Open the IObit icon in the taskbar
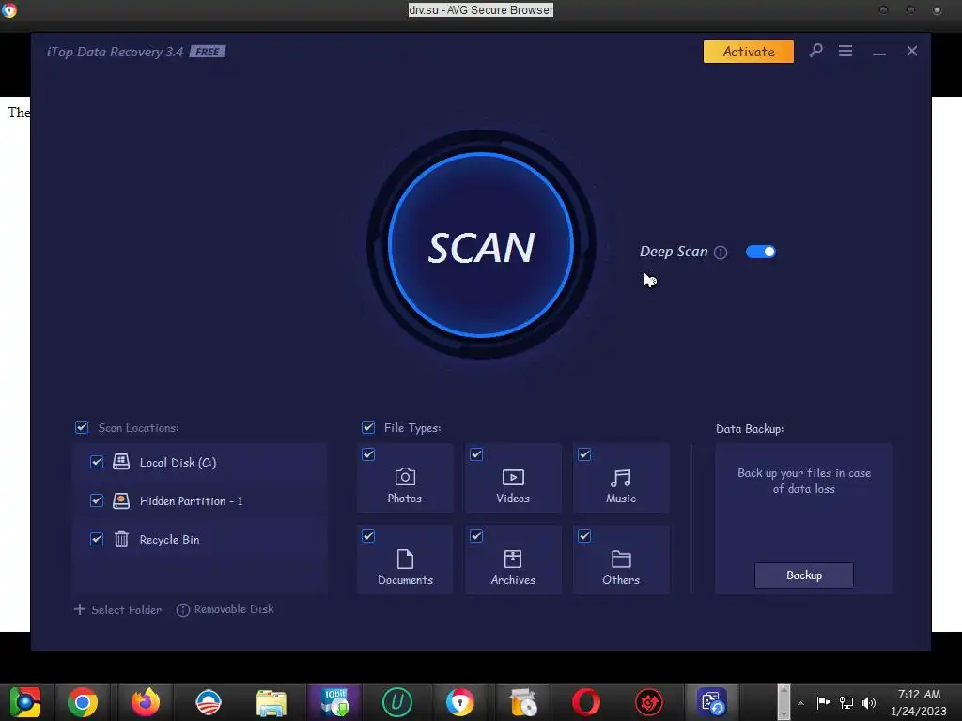The image size is (962, 721). click(x=334, y=702)
